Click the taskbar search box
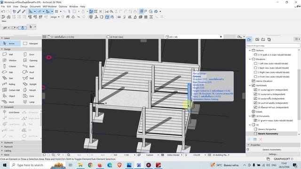301x169 pixels. [38, 165]
